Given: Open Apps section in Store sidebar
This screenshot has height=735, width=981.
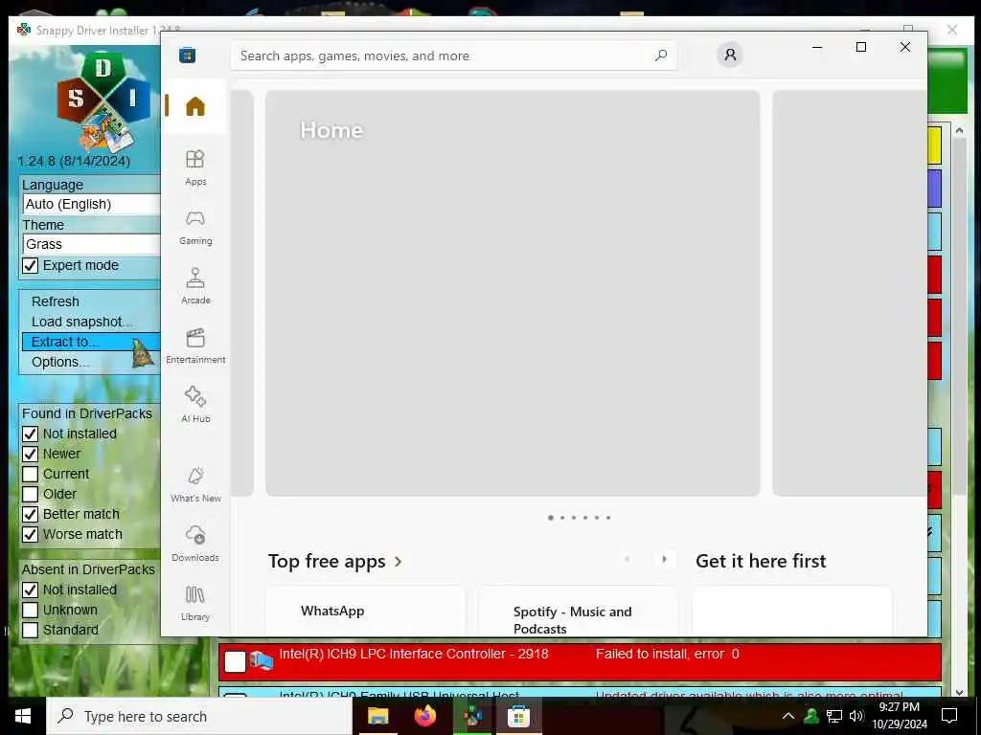Looking at the screenshot, I should [195, 167].
